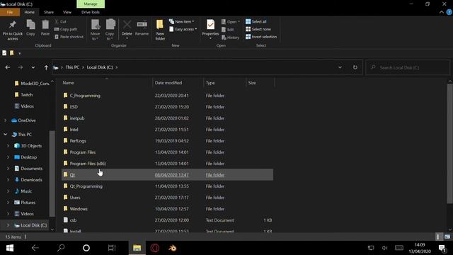The height and width of the screenshot is (255, 453).
Task: Click the Paste ribbon icon
Action: tap(45, 28)
